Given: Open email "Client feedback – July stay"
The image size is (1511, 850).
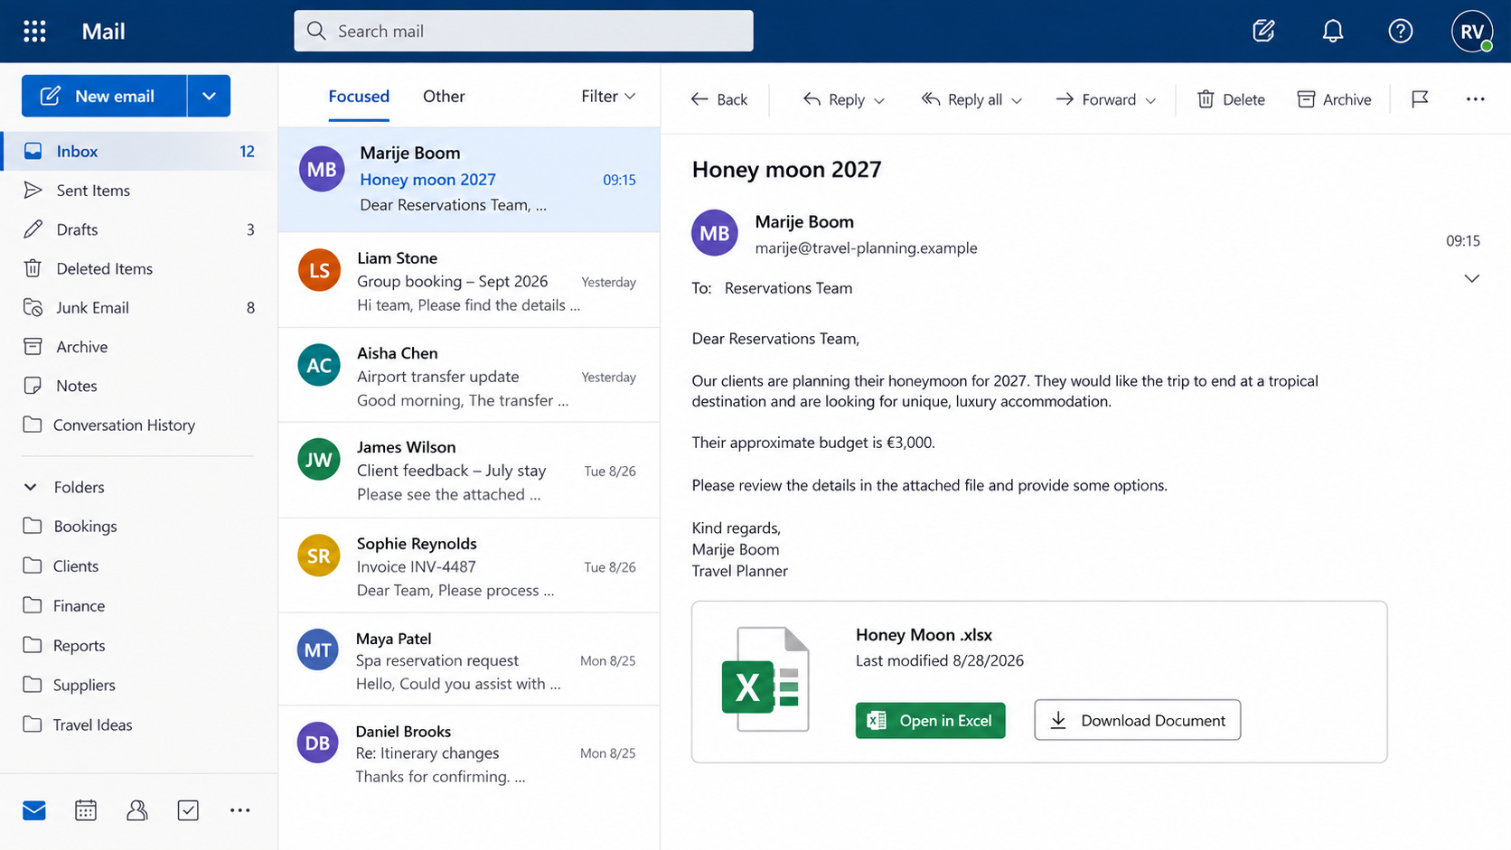Looking at the screenshot, I should (x=469, y=470).
